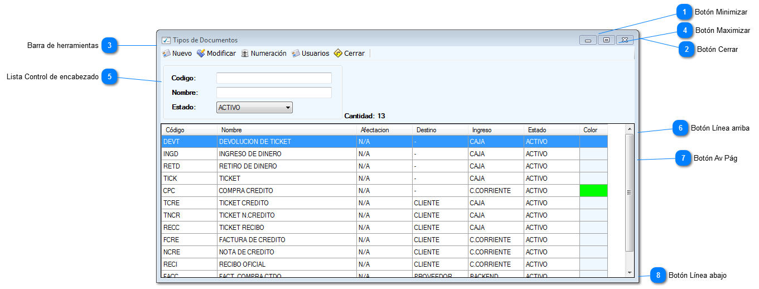The image size is (759, 289).
Task: Click the Nuevo toolbar icon
Action: pos(166,54)
